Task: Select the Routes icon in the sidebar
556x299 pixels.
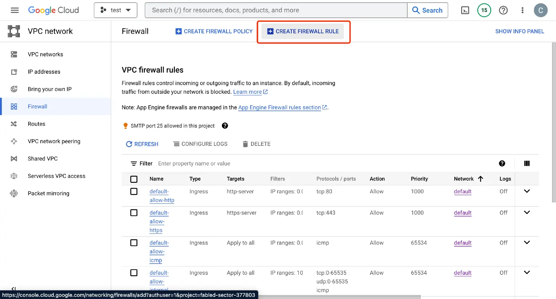Action: coord(14,124)
